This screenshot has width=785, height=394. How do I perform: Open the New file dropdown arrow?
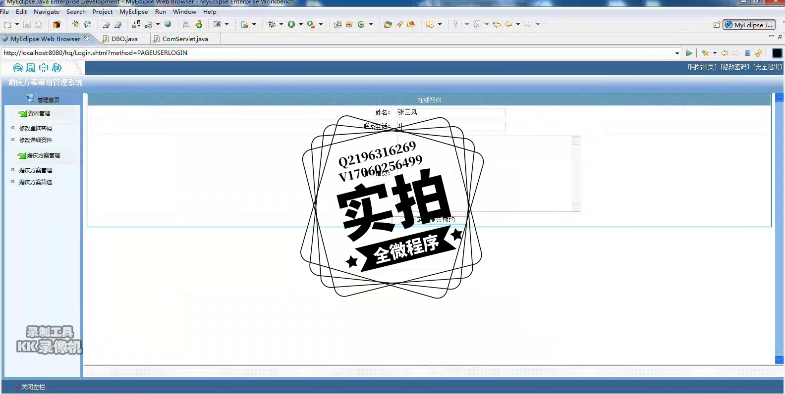(x=17, y=24)
